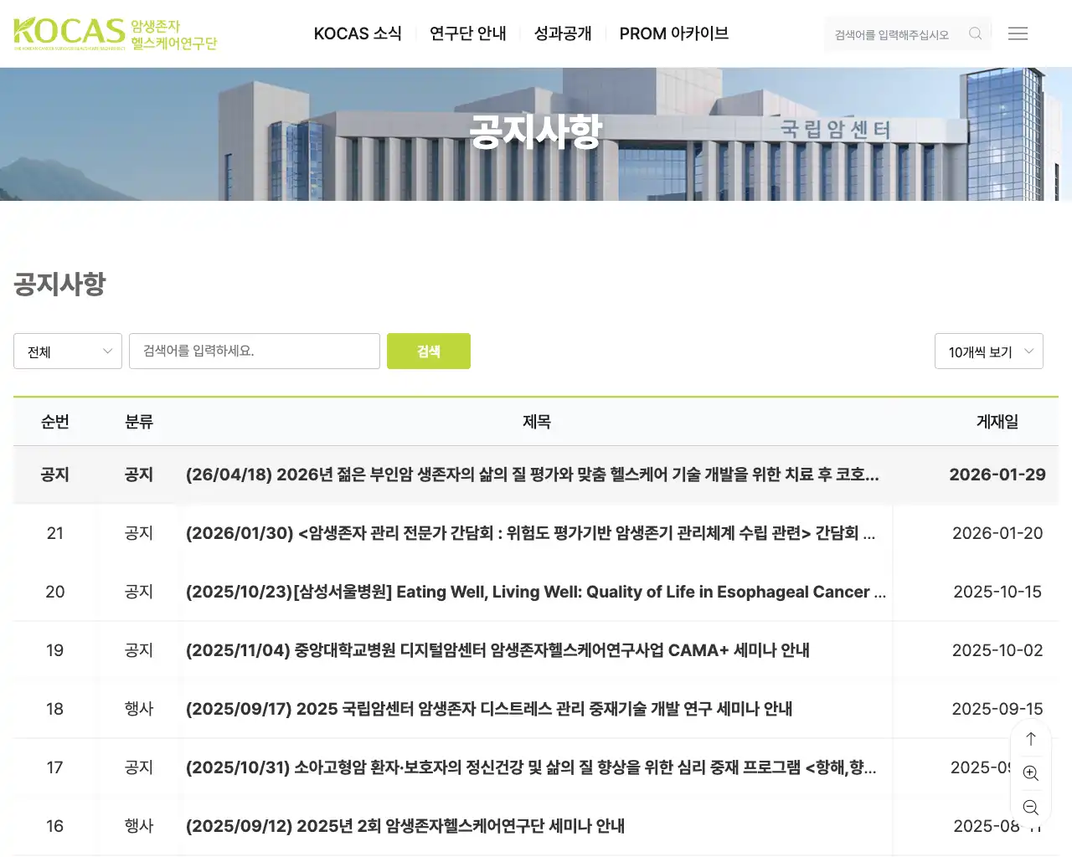The width and height of the screenshot is (1072, 857).
Task: Click the board keyword search input field
Action: pyautogui.click(x=254, y=351)
